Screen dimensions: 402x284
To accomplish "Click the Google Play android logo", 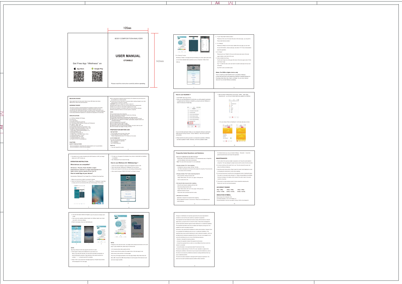I will coord(92,68).
